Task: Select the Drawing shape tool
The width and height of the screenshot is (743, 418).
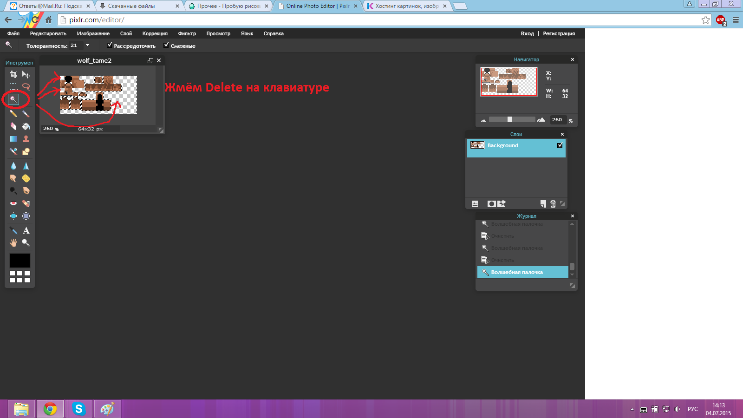Action: coord(26,151)
